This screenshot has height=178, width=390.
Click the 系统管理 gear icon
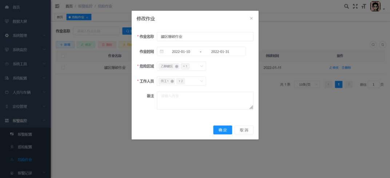(x=7, y=36)
